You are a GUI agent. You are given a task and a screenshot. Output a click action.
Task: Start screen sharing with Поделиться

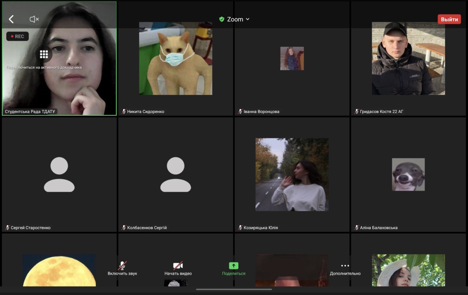pos(234,269)
